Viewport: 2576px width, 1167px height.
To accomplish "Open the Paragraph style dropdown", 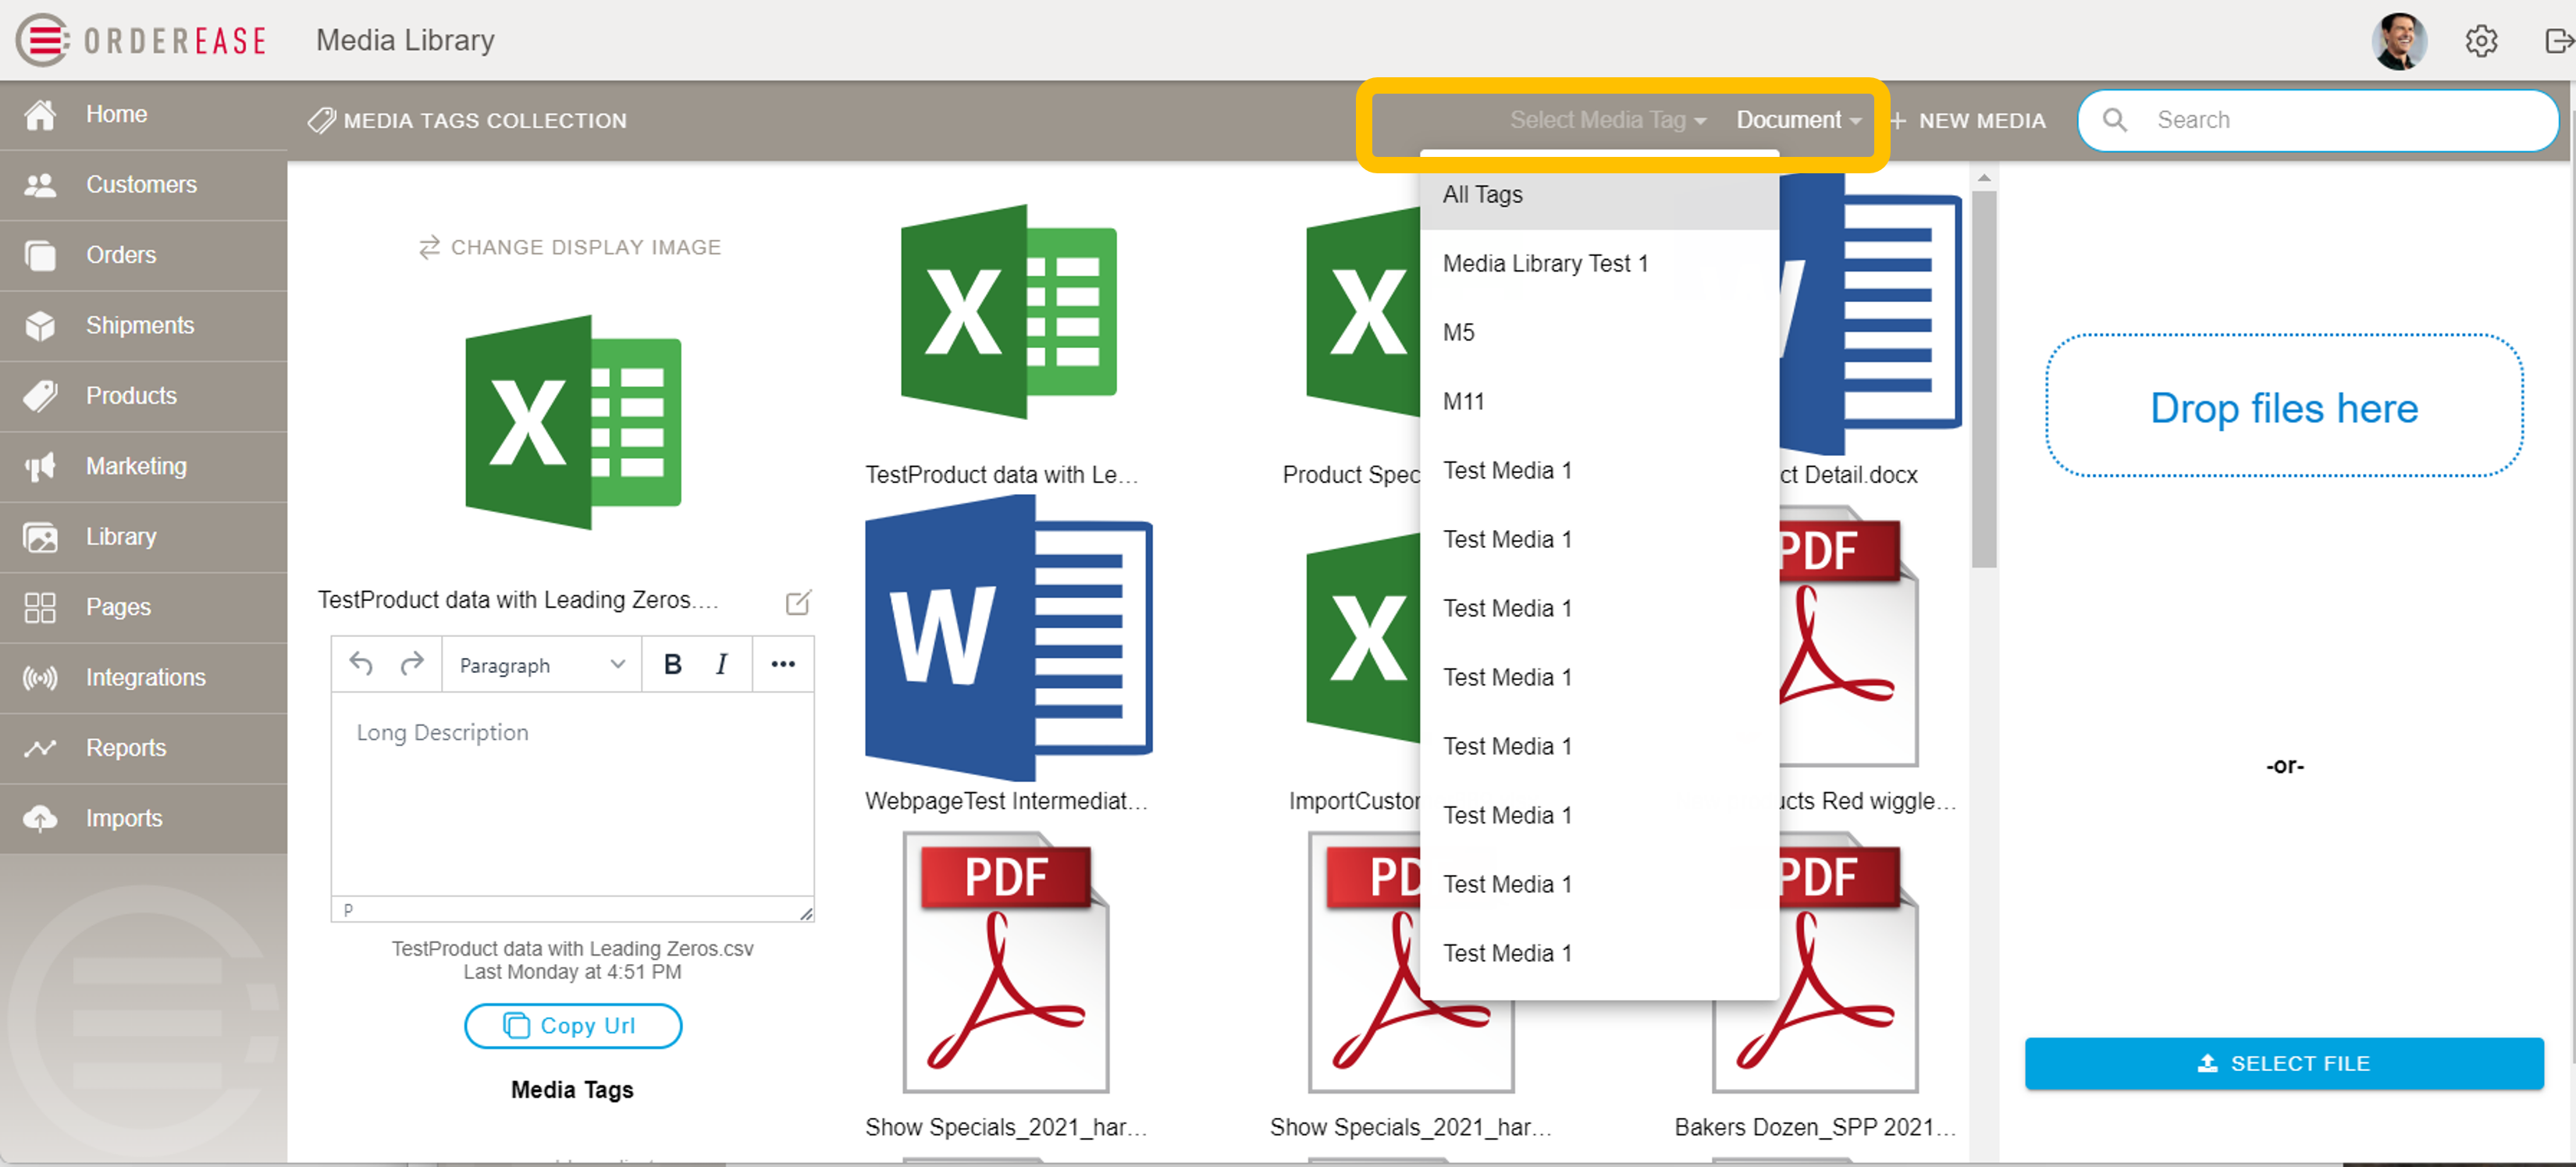I will coord(540,664).
